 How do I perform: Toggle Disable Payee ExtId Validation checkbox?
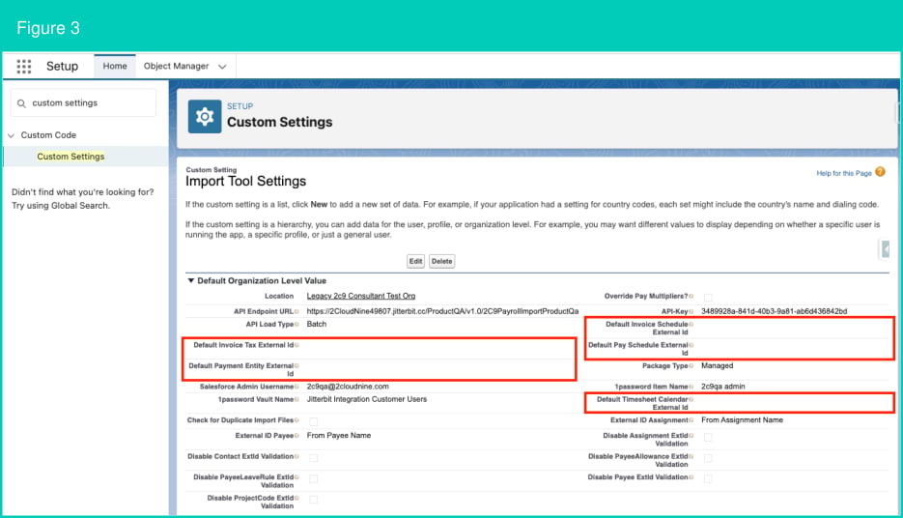708,478
